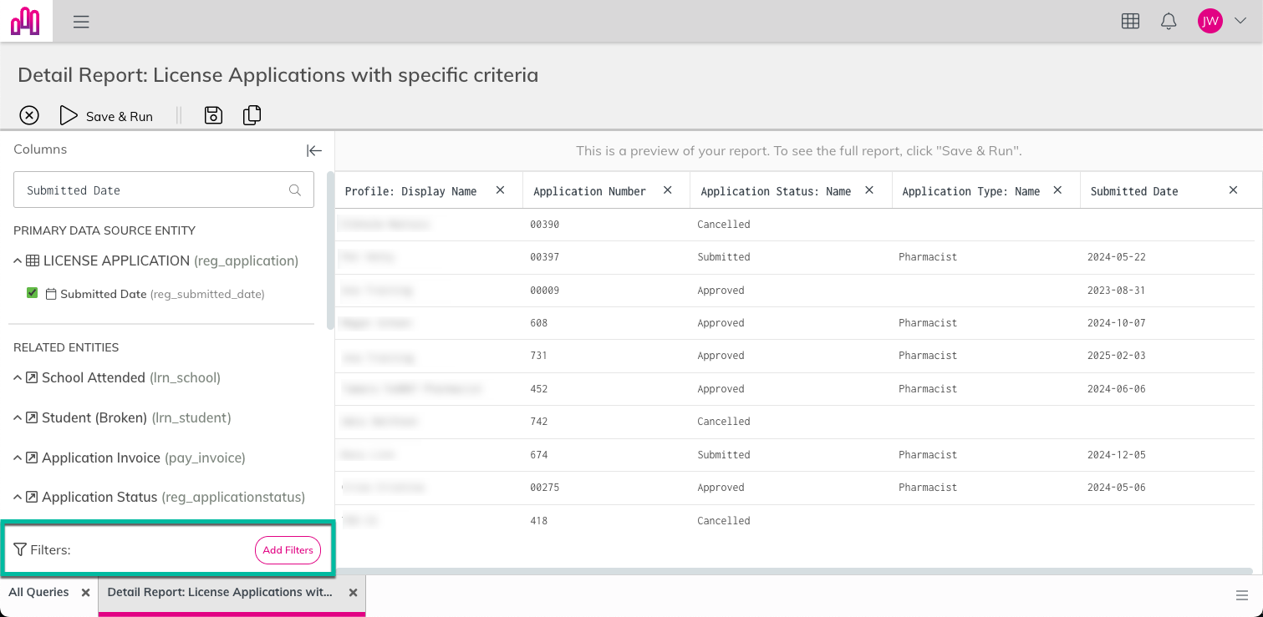This screenshot has width=1263, height=617.
Task: Click the Filters funnel icon
Action: click(x=20, y=549)
